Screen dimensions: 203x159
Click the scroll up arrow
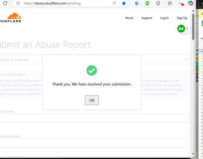point(193,11)
